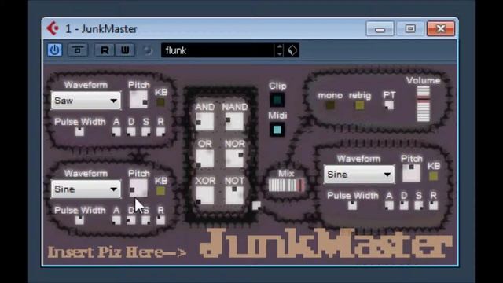503x283 pixels.
Task: Click the OR logic pad
Action: 204,159
